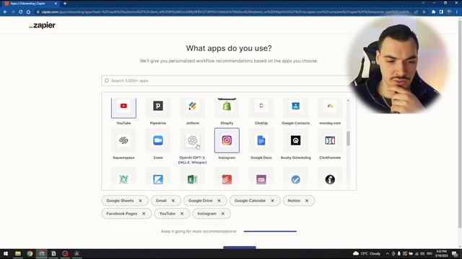Remove the Gmail chip
The width and height of the screenshot is (462, 259).
(173, 201)
